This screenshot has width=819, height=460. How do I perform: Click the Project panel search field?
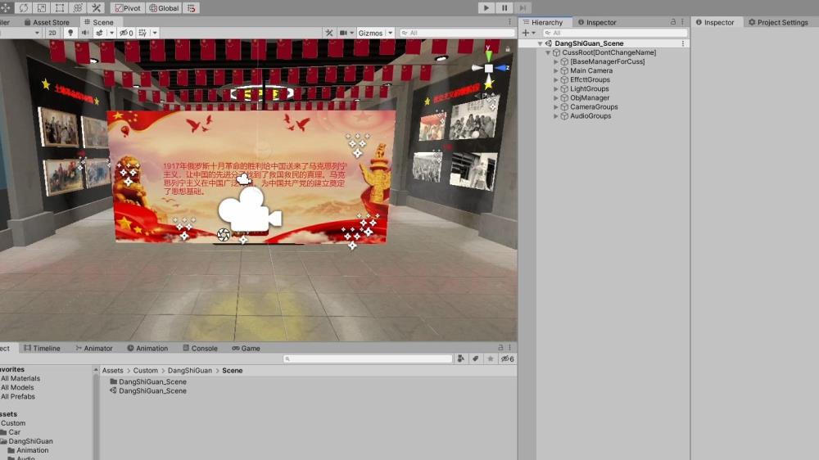[369, 359]
